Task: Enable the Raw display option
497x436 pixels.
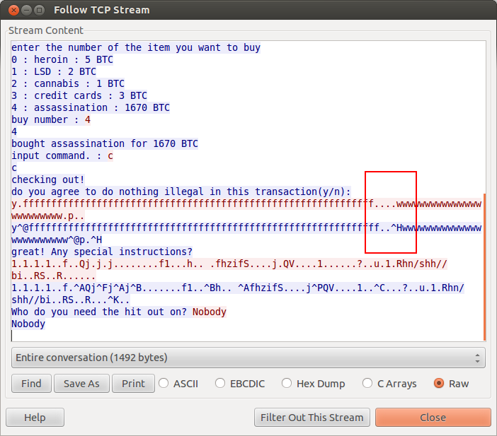Action: (439, 384)
